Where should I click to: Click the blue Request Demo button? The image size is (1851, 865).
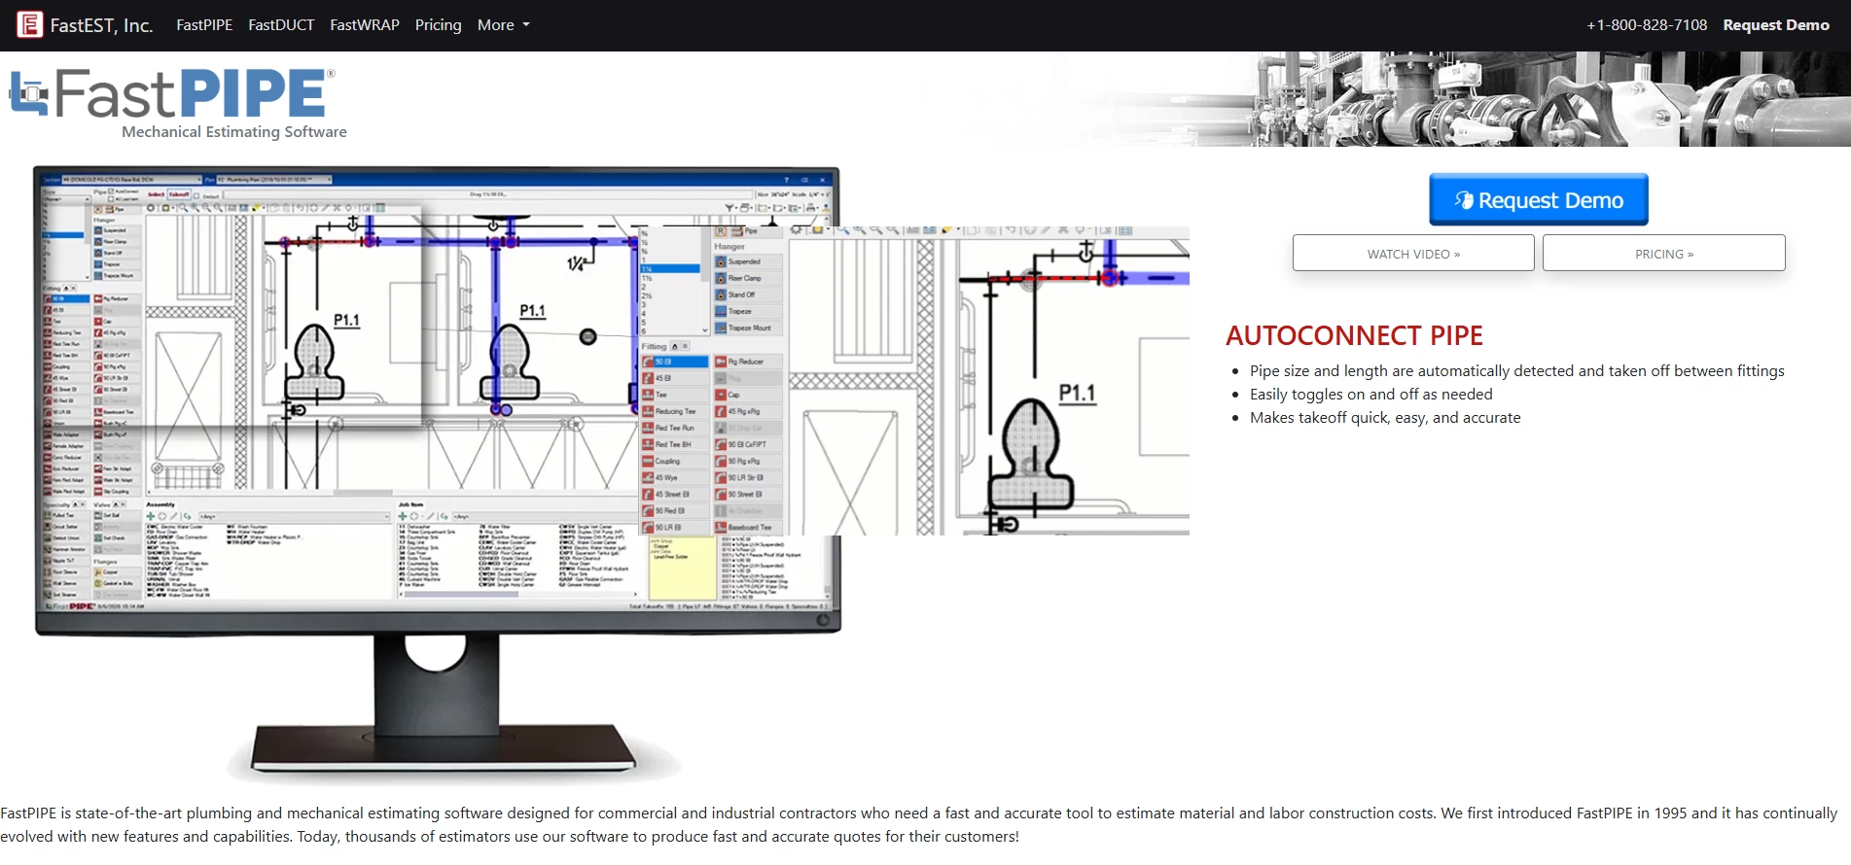tap(1539, 199)
